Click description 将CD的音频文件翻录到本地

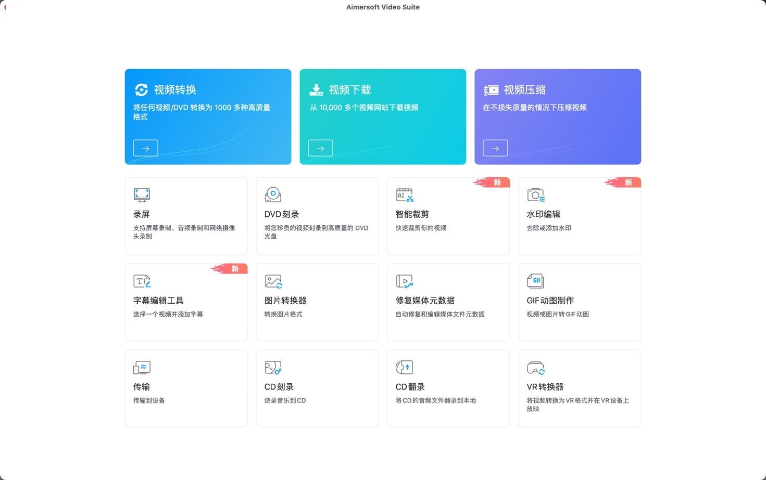(436, 400)
